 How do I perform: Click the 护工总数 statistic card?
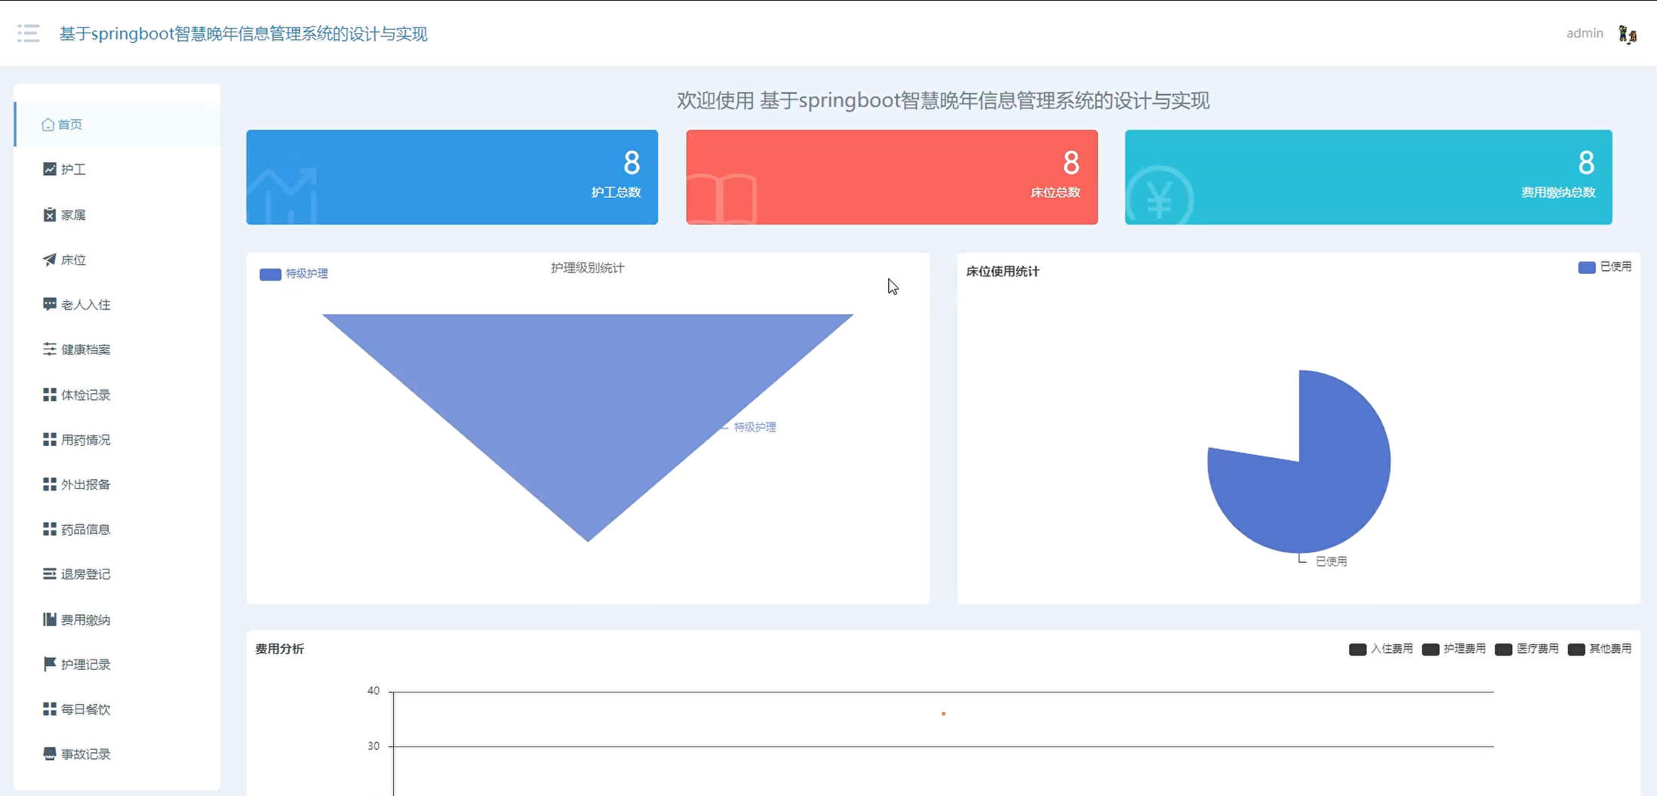click(x=452, y=177)
